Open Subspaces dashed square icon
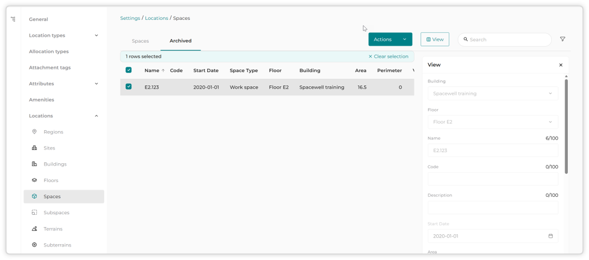589x260 pixels. pos(35,213)
